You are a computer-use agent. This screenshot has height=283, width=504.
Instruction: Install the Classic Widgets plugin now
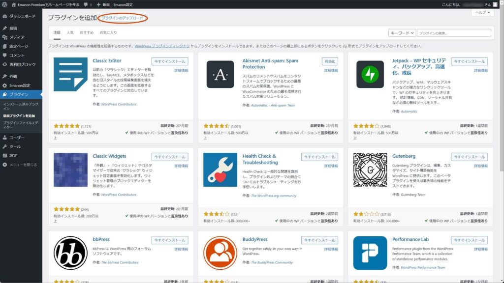pyautogui.click(x=170, y=157)
